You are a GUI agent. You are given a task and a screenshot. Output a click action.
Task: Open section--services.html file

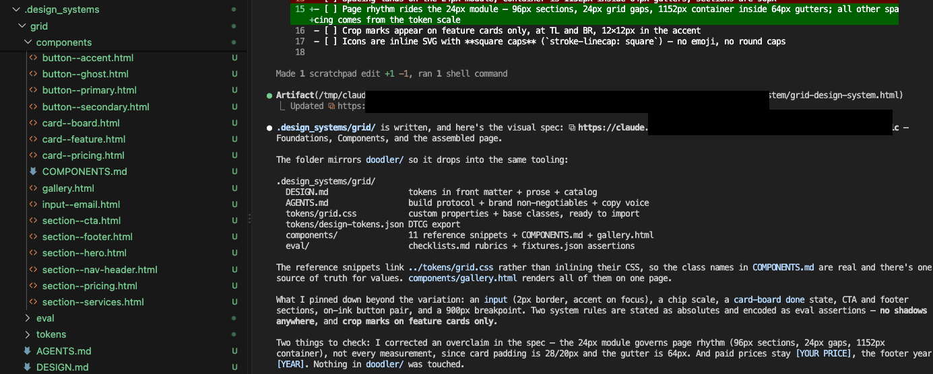pyautogui.click(x=93, y=302)
